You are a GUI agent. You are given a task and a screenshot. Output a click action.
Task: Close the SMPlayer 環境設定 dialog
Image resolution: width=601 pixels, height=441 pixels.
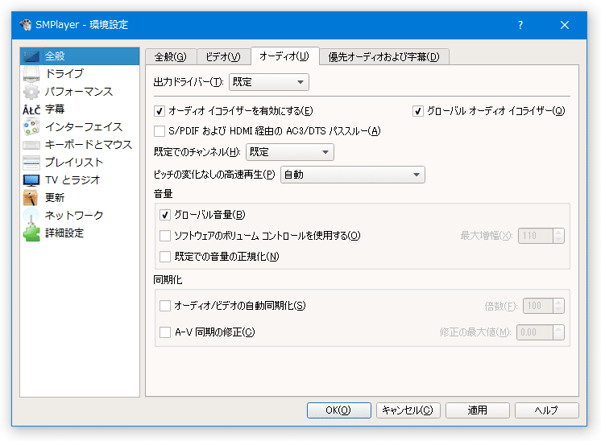point(565,25)
